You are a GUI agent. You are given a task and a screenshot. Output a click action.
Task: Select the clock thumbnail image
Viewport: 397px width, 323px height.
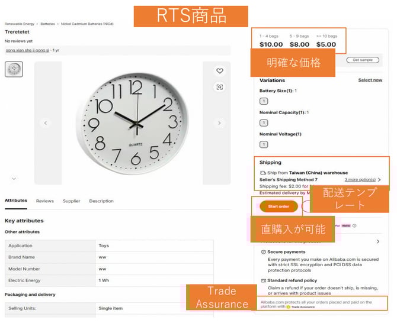[x=14, y=69]
